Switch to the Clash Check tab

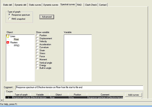(x=91, y=5)
